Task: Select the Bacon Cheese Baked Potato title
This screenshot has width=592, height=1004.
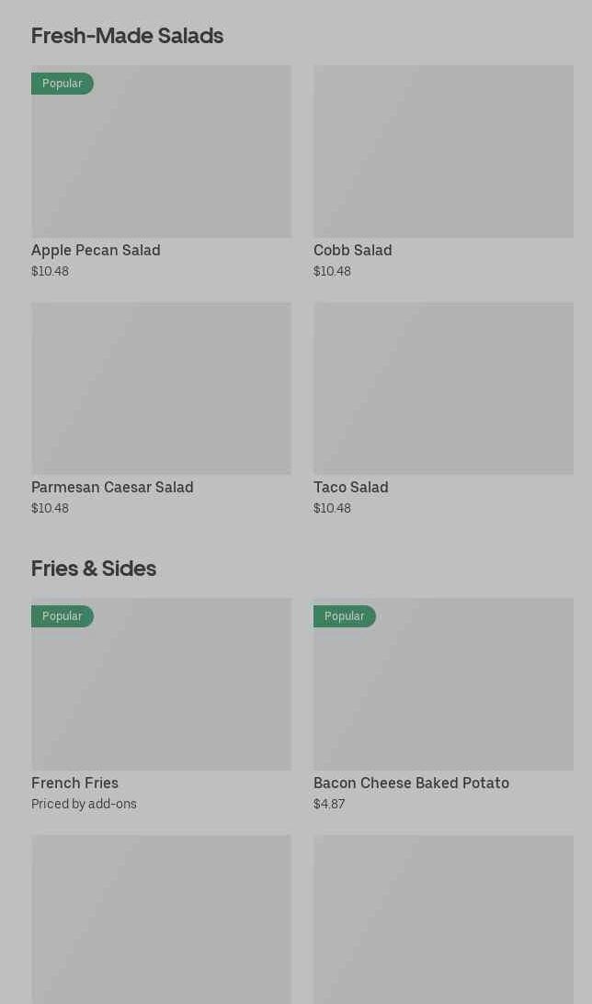Action: click(x=411, y=783)
